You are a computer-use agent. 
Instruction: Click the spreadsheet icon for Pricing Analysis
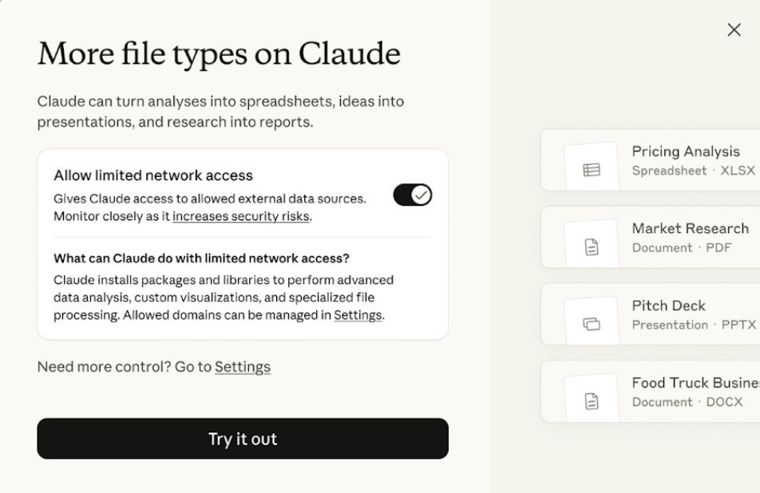[x=592, y=170]
